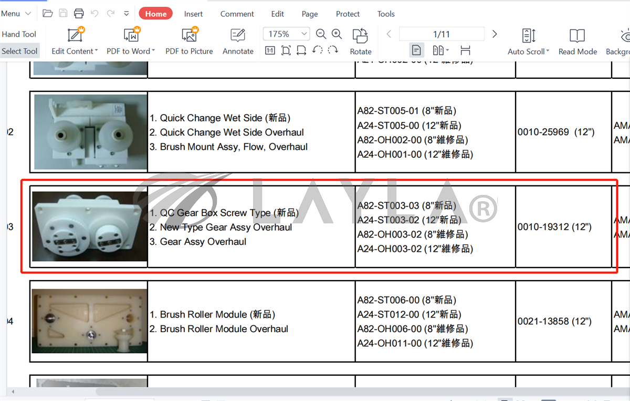Click the Edit Content icon
This screenshot has height=401, width=630.
pos(75,35)
